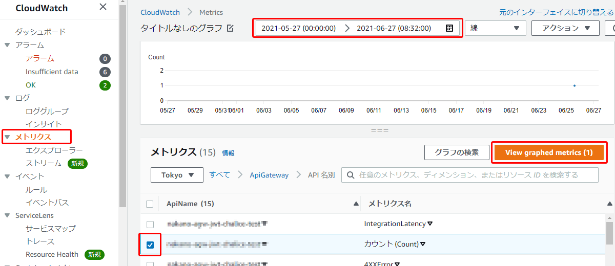Screen dimensions: 615x266
Task: Open インサイト in sidebar
Action: [44, 124]
